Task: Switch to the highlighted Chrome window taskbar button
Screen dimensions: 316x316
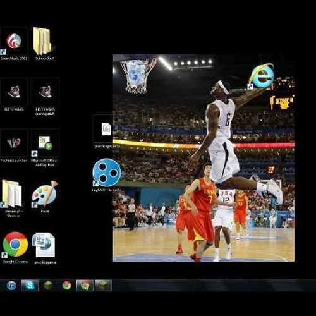Action: 85,286
